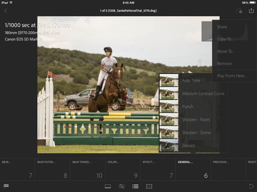
Task: Tap the Canon EOS 5D Mark III text
Action: point(24,39)
